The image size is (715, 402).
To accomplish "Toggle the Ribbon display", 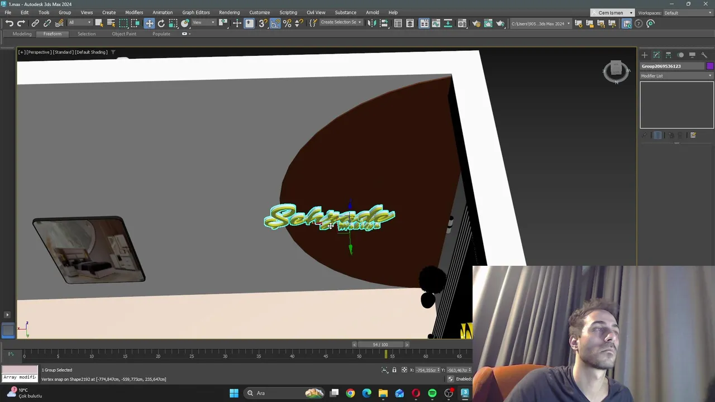I will click(x=424, y=23).
